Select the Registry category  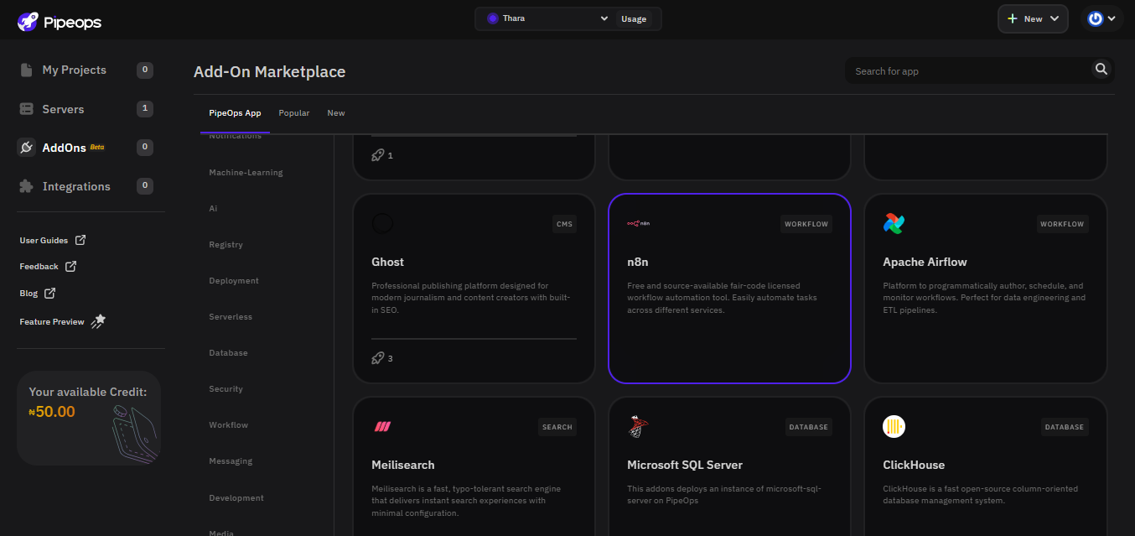tap(225, 244)
